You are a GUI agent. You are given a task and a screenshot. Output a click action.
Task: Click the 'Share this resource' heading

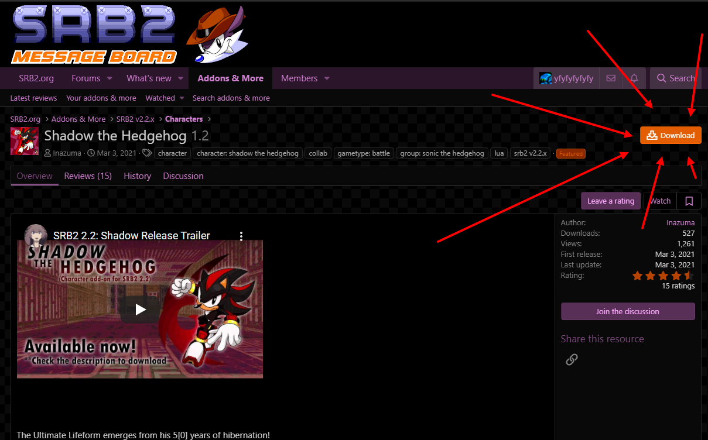tap(602, 339)
